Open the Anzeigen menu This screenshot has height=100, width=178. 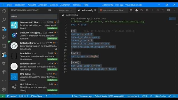[x=43, y=5]
